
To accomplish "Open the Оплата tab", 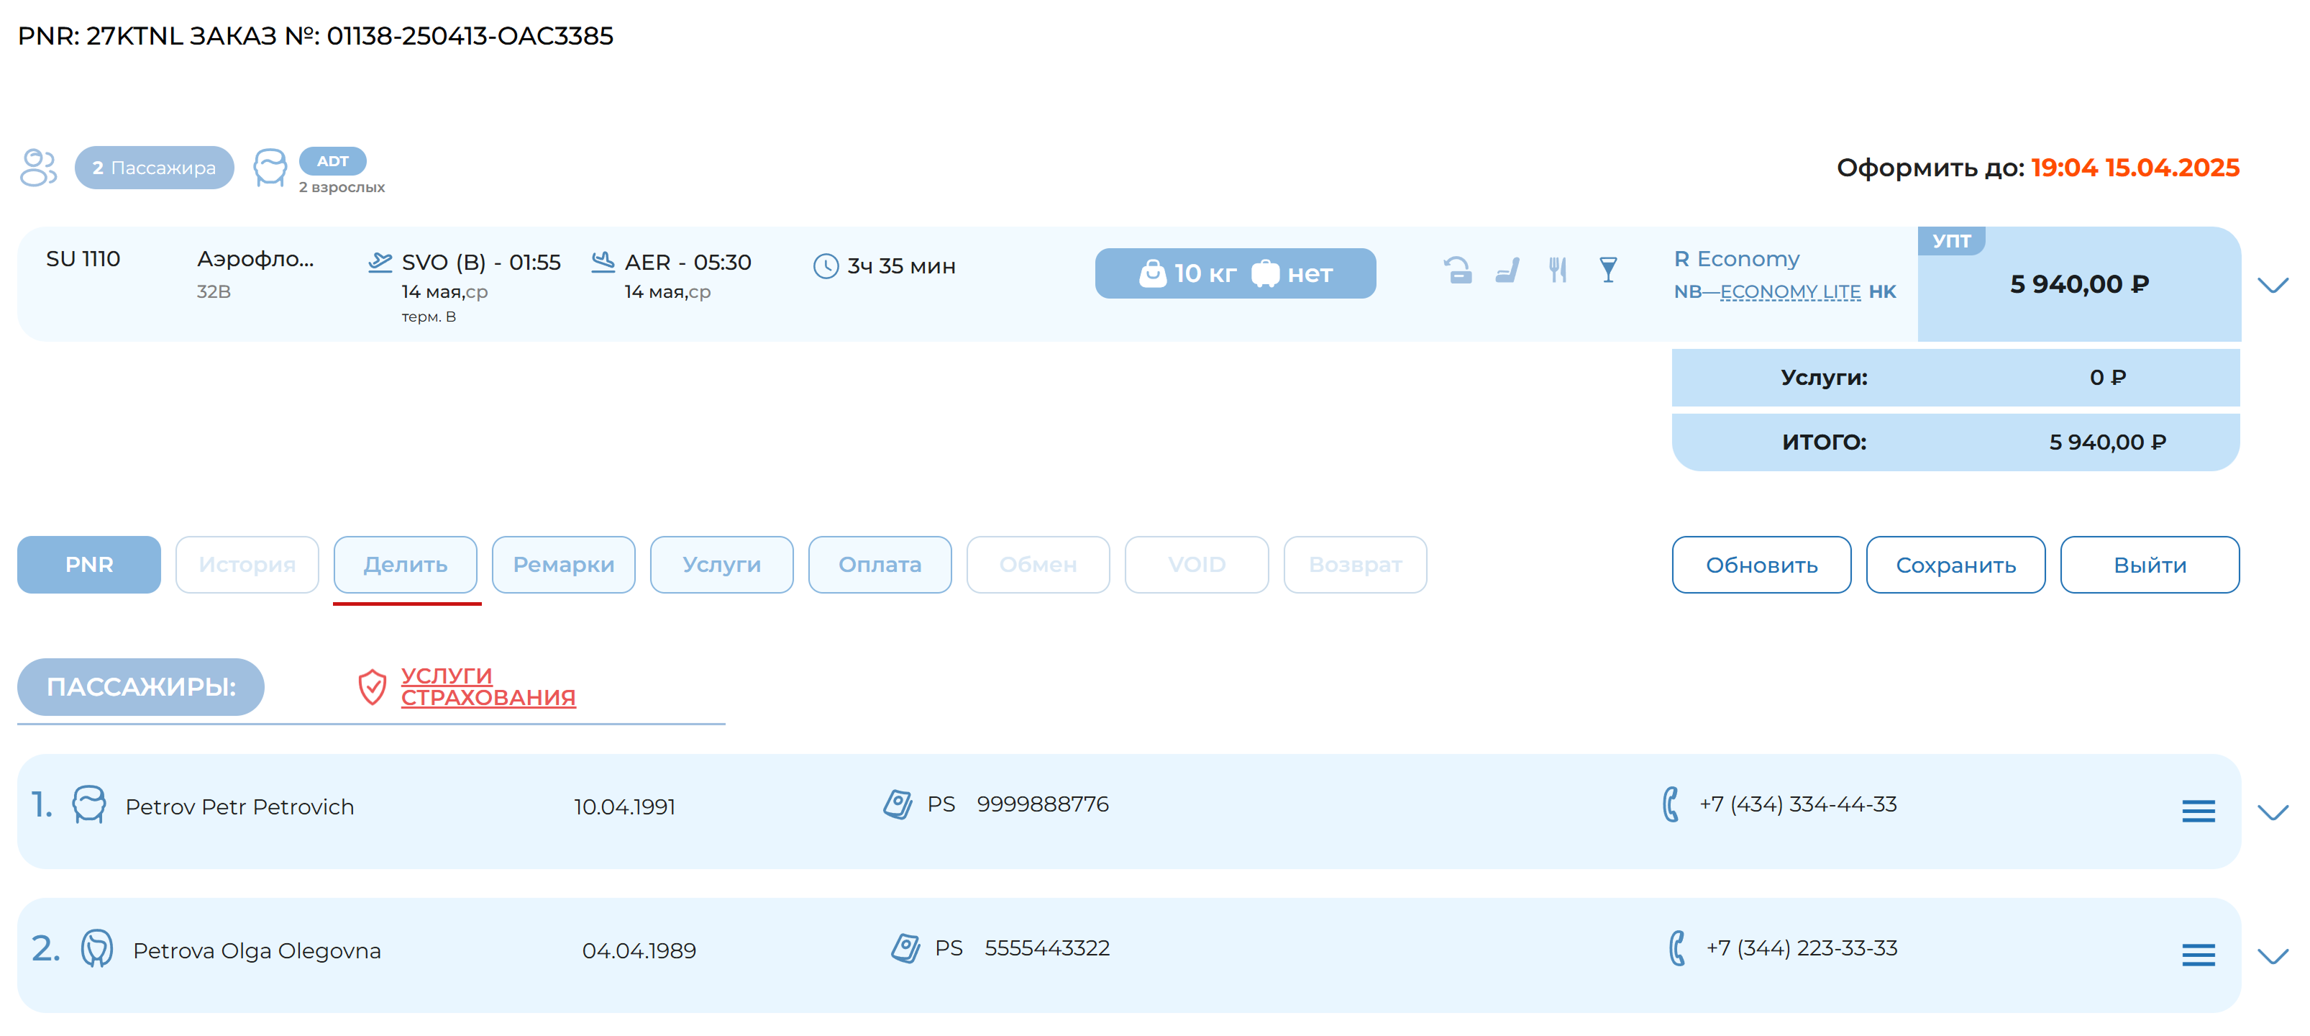I will coord(880,564).
